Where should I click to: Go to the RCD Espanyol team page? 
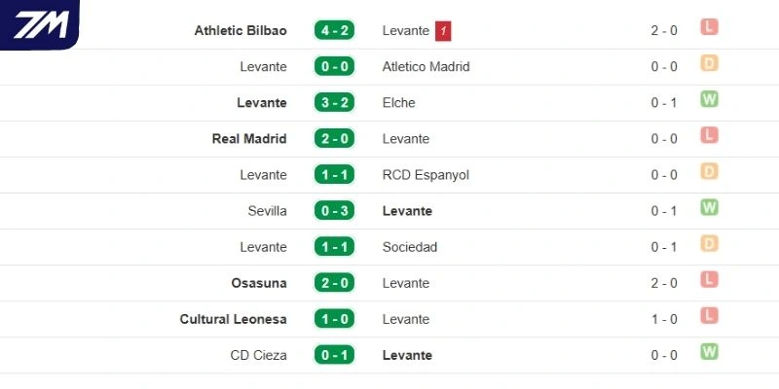pyautogui.click(x=427, y=175)
